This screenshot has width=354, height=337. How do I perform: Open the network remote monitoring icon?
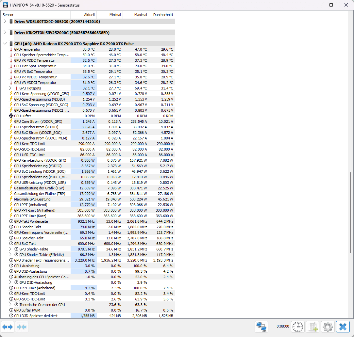pyautogui.click(x=261, y=327)
